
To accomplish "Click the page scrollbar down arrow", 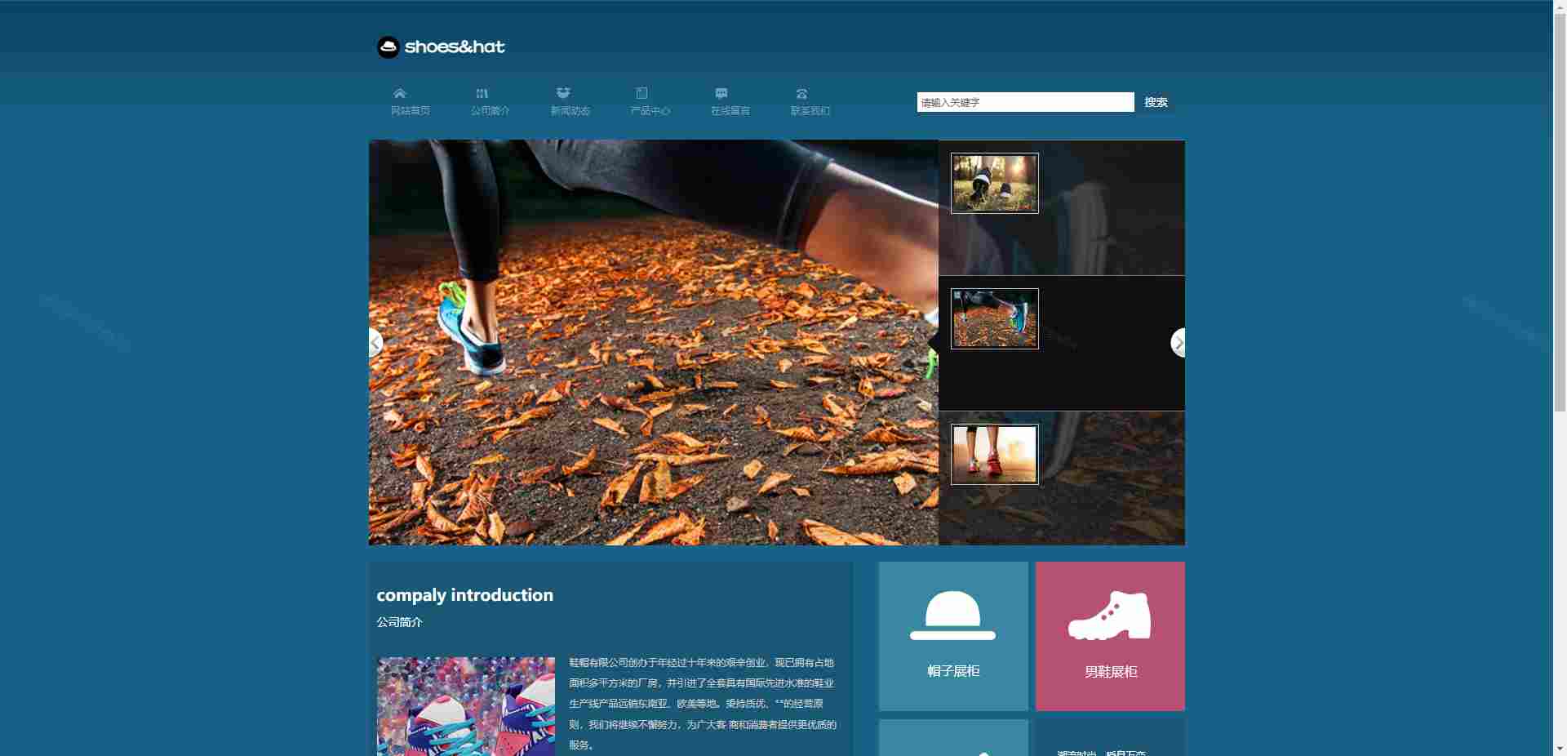I will (1560, 749).
